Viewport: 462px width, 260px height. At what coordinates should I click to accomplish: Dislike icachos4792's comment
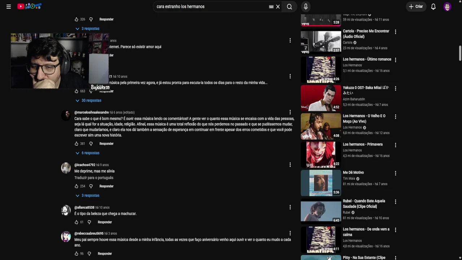(91, 186)
